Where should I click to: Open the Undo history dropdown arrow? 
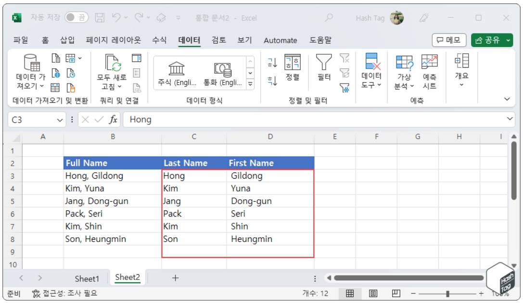(x=126, y=18)
